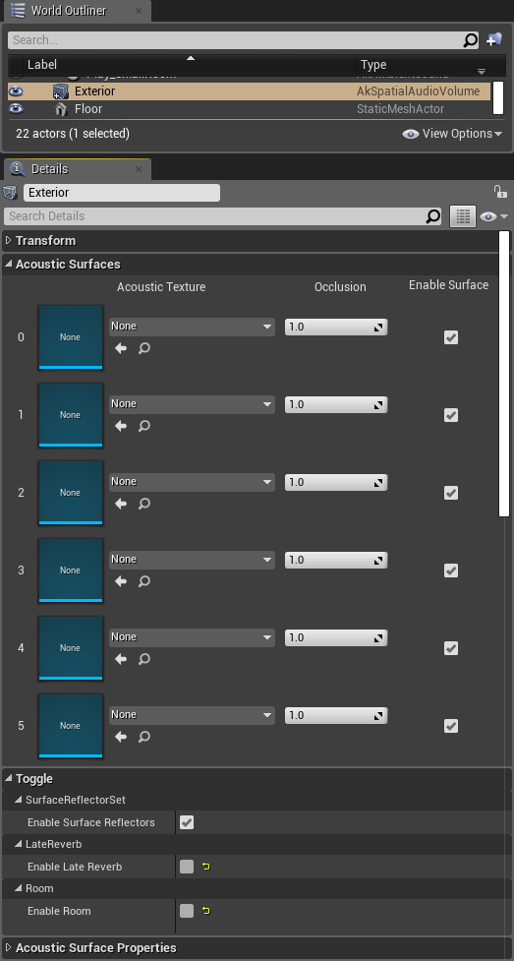Select the World Outliner tab
The image size is (514, 961).
[x=76, y=11]
